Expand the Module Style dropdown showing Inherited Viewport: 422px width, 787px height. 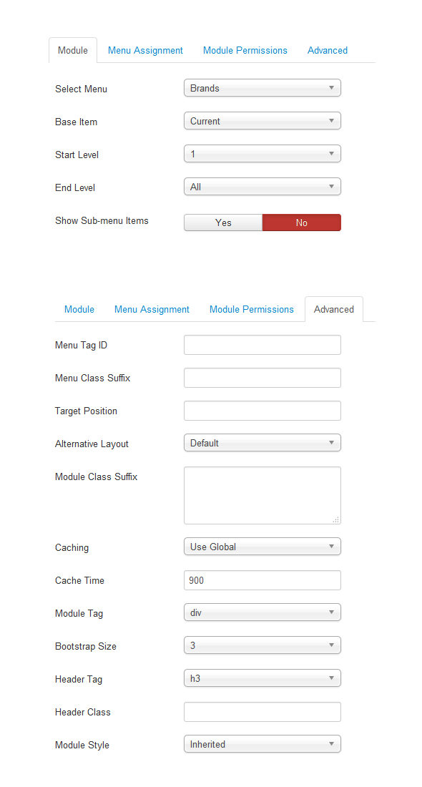tap(262, 744)
